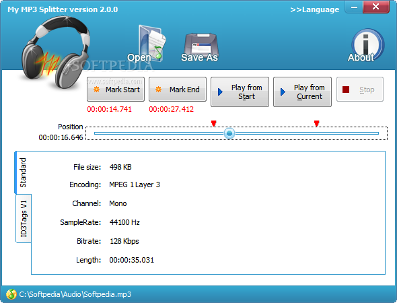Click the sample rate value 44100 Hz
Screen dimensions: 397x303
pos(124,222)
